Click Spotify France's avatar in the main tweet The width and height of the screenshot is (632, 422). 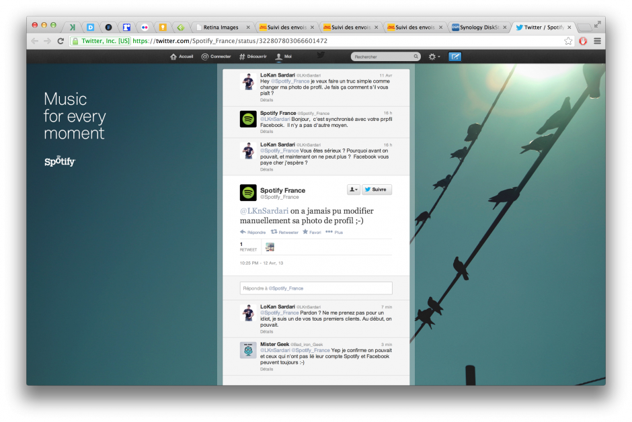coord(248,192)
